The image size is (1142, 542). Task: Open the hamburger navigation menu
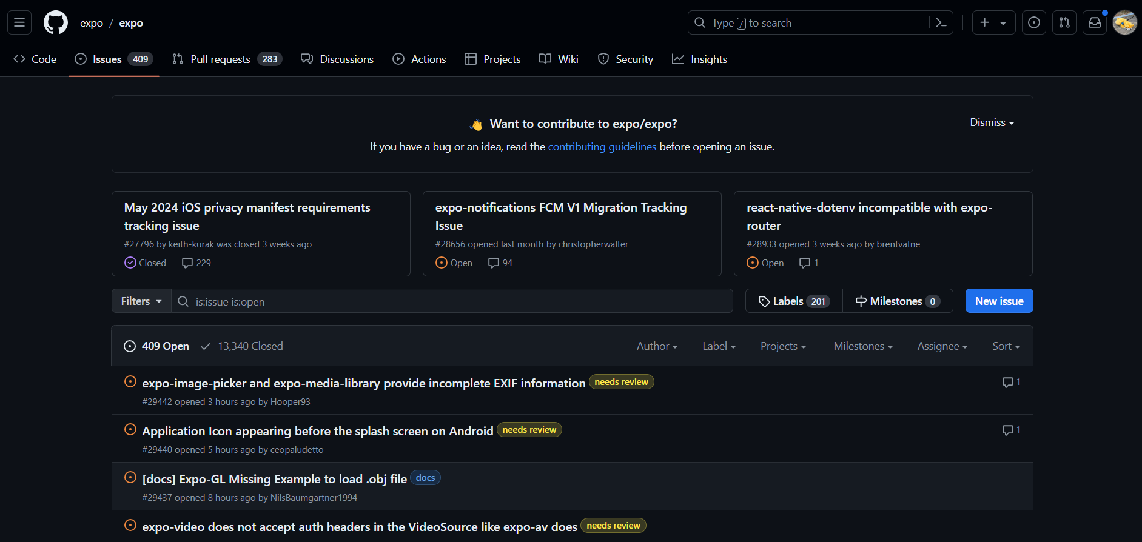pyautogui.click(x=19, y=22)
